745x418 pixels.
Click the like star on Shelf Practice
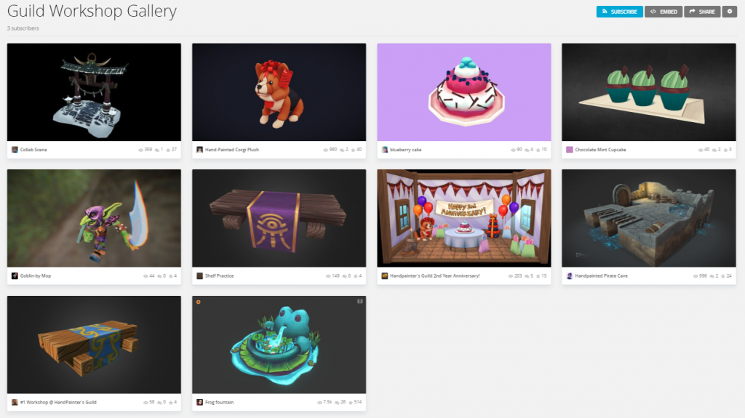pos(356,276)
